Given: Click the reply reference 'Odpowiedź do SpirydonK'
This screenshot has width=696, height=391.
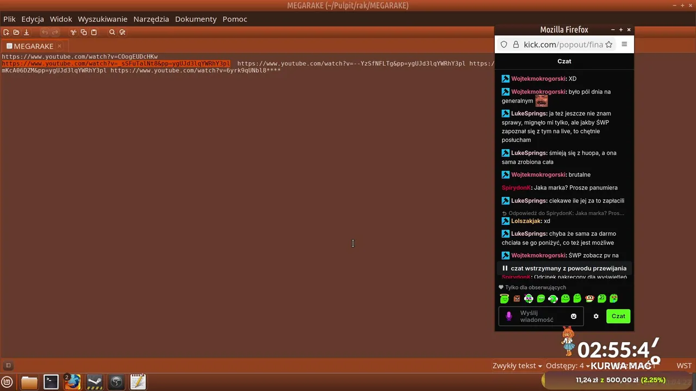Looking at the screenshot, I should pos(563,213).
